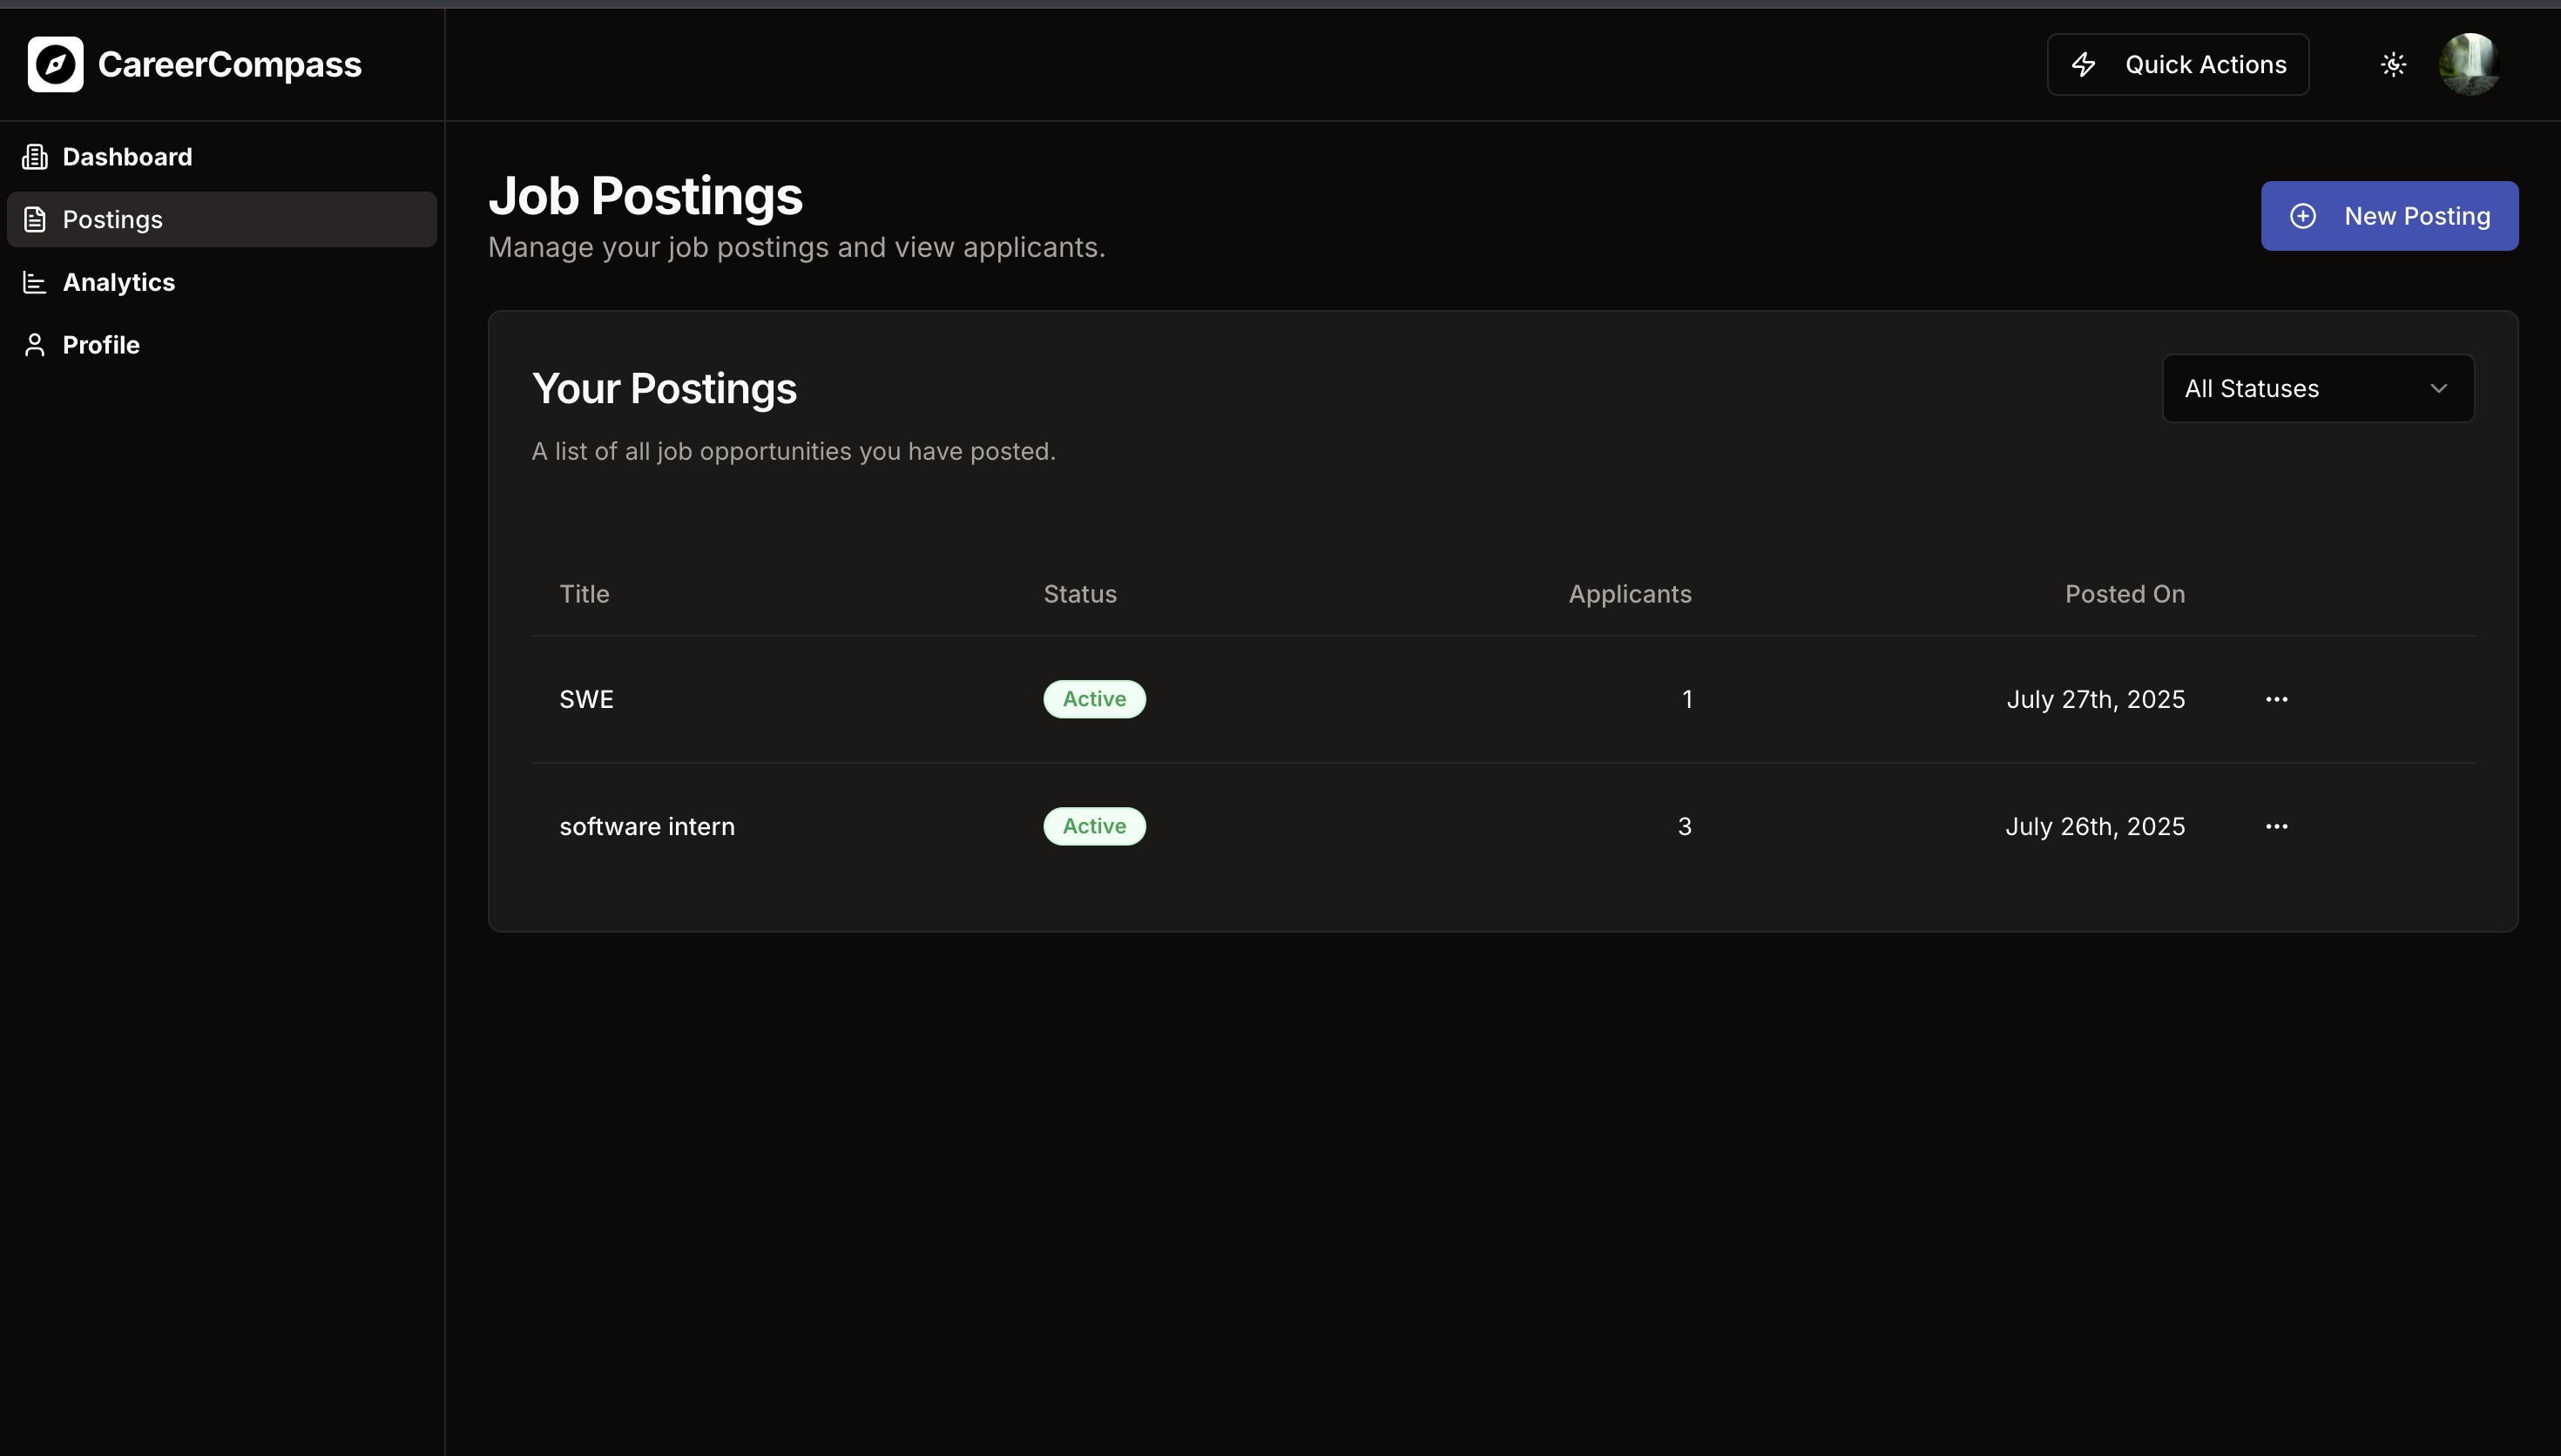Screen dimensions: 2561x1456
Task: Open the three-dot menu for software intern posting
Action: [2276, 826]
